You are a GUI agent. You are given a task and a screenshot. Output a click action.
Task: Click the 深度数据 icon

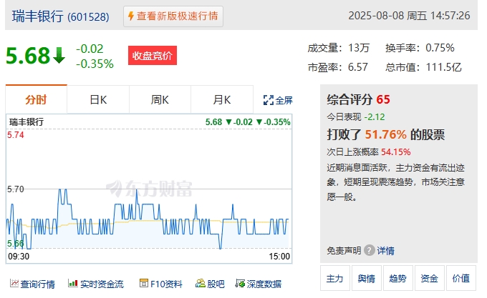click(240, 283)
